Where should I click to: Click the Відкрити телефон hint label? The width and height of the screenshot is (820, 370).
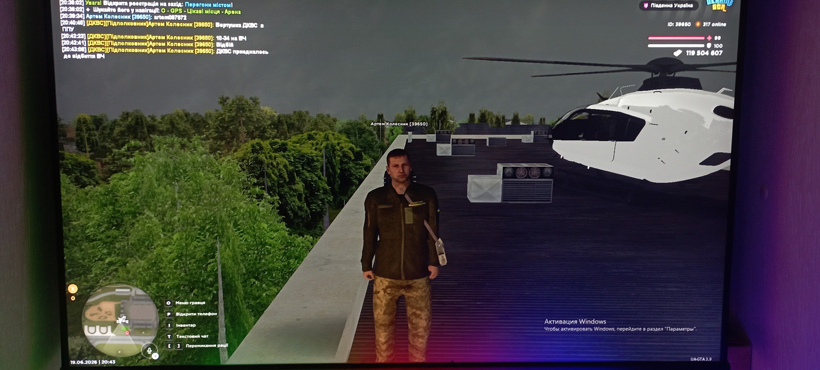(196, 314)
